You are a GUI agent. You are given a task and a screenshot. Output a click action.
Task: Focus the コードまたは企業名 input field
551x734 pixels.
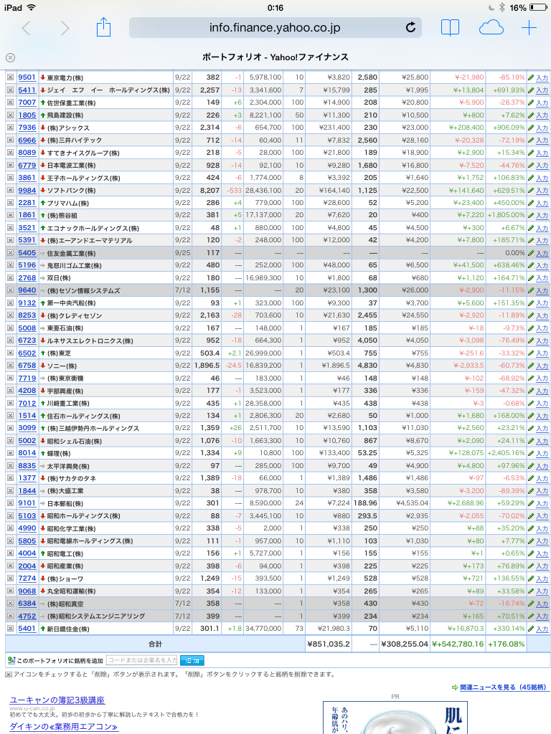[142, 660]
